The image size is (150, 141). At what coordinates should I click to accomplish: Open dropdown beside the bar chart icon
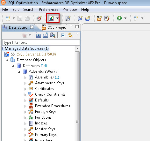(57, 18)
